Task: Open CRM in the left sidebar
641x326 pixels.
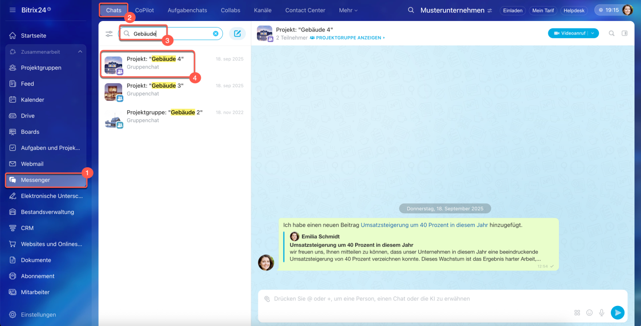Action: click(27, 228)
